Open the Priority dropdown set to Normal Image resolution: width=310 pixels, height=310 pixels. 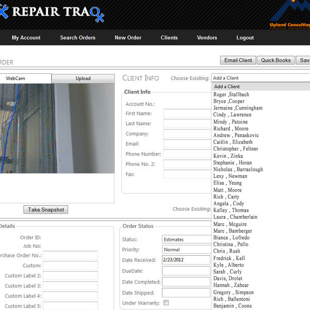pyautogui.click(x=187, y=250)
